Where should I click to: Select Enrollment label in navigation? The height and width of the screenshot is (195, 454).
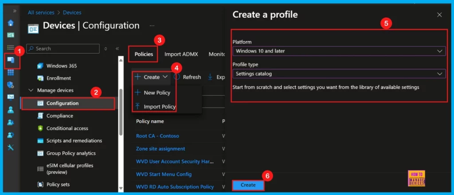59,78
